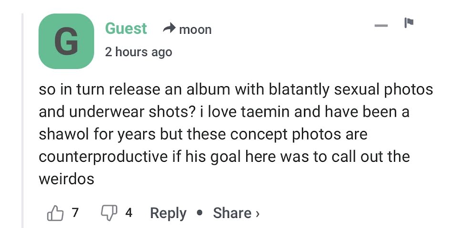Expand Share options via the chevron
458x228 pixels.
click(258, 213)
